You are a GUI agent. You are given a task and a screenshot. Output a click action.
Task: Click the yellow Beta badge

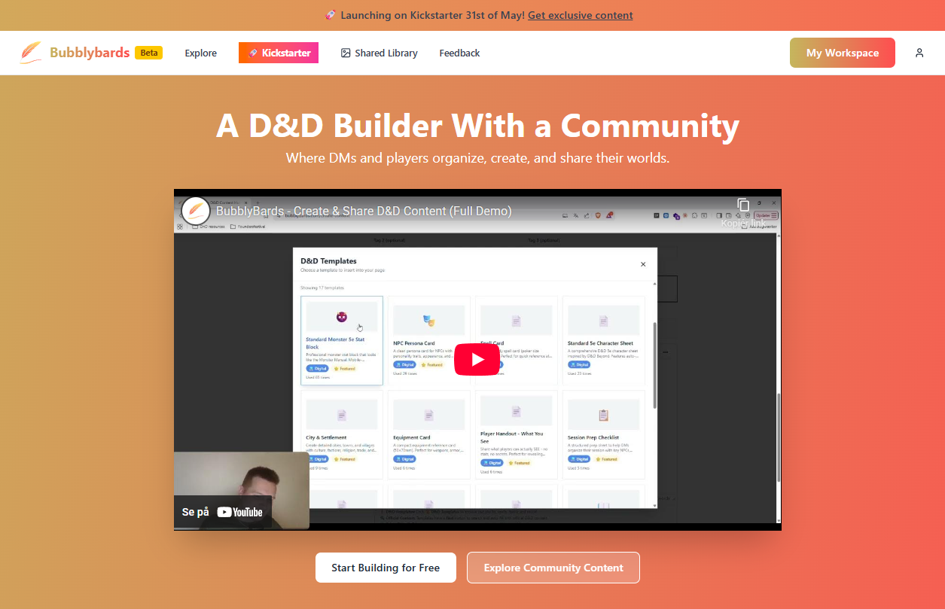[148, 53]
